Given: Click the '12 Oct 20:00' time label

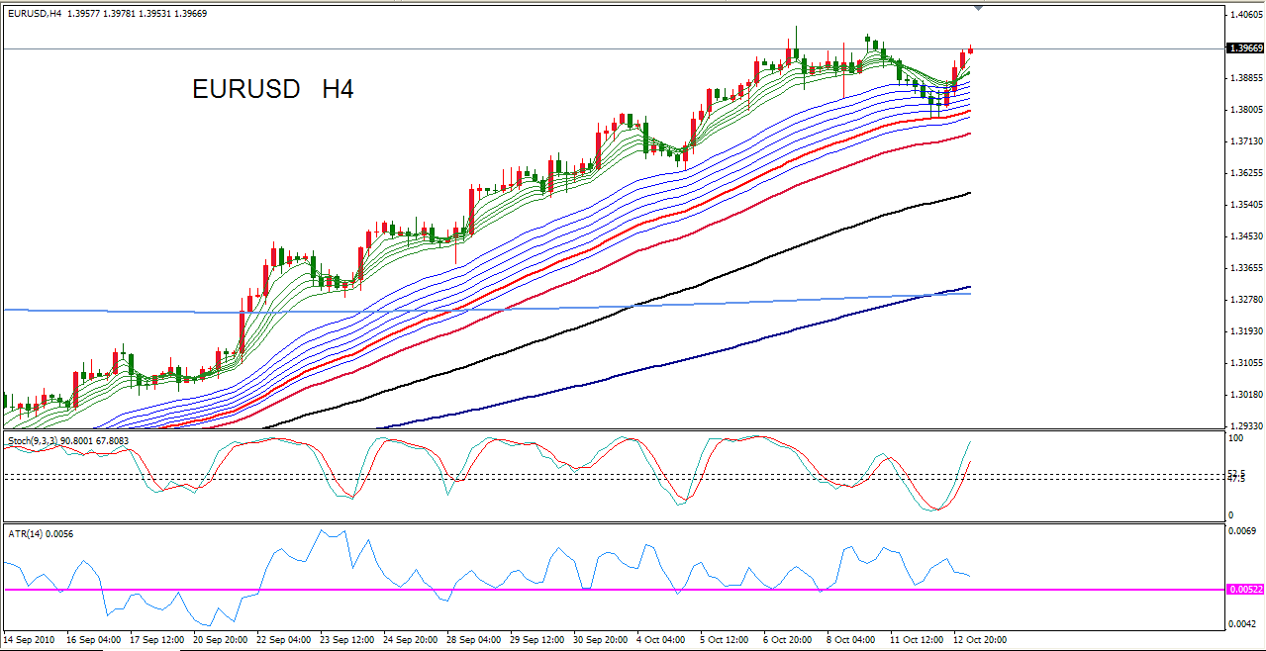Looking at the screenshot, I should [981, 640].
